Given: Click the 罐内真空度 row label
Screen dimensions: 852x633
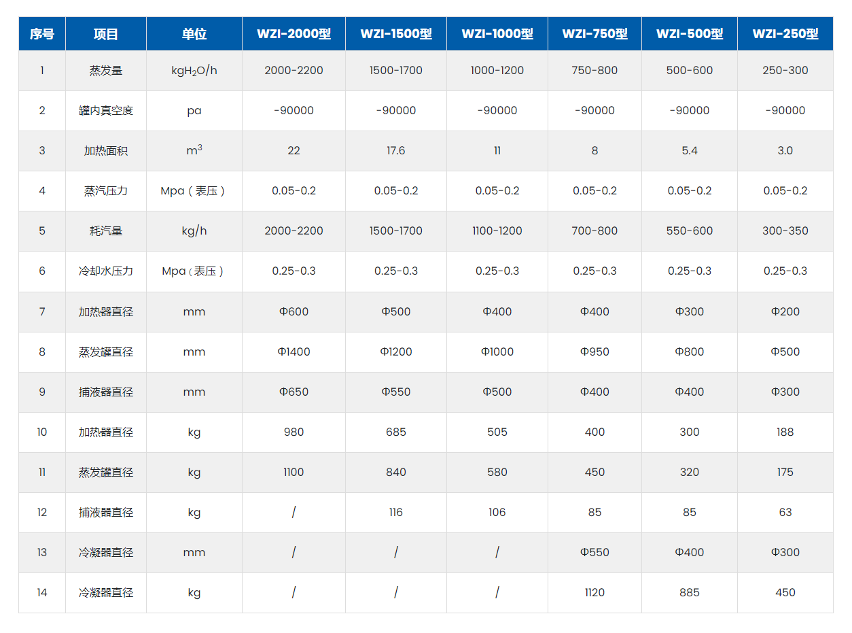Looking at the screenshot, I should point(106,110).
